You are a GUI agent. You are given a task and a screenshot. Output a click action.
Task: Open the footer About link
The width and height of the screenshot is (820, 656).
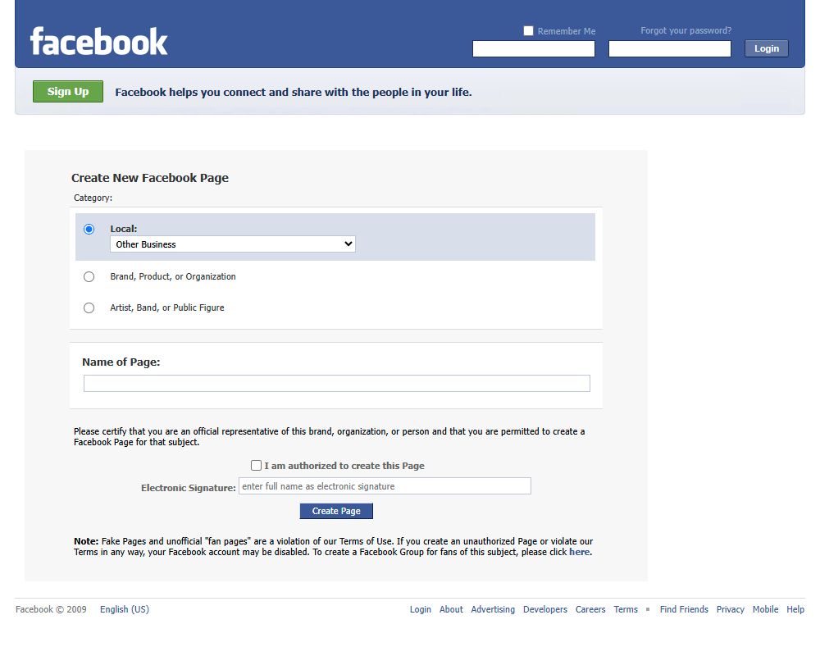tap(451, 609)
